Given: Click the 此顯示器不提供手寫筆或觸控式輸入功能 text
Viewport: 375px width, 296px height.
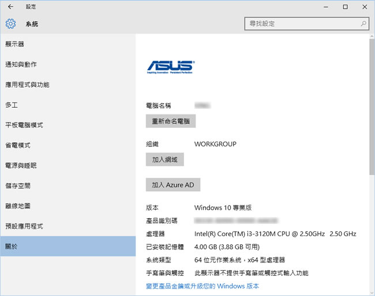Looking at the screenshot, I should (252, 273).
